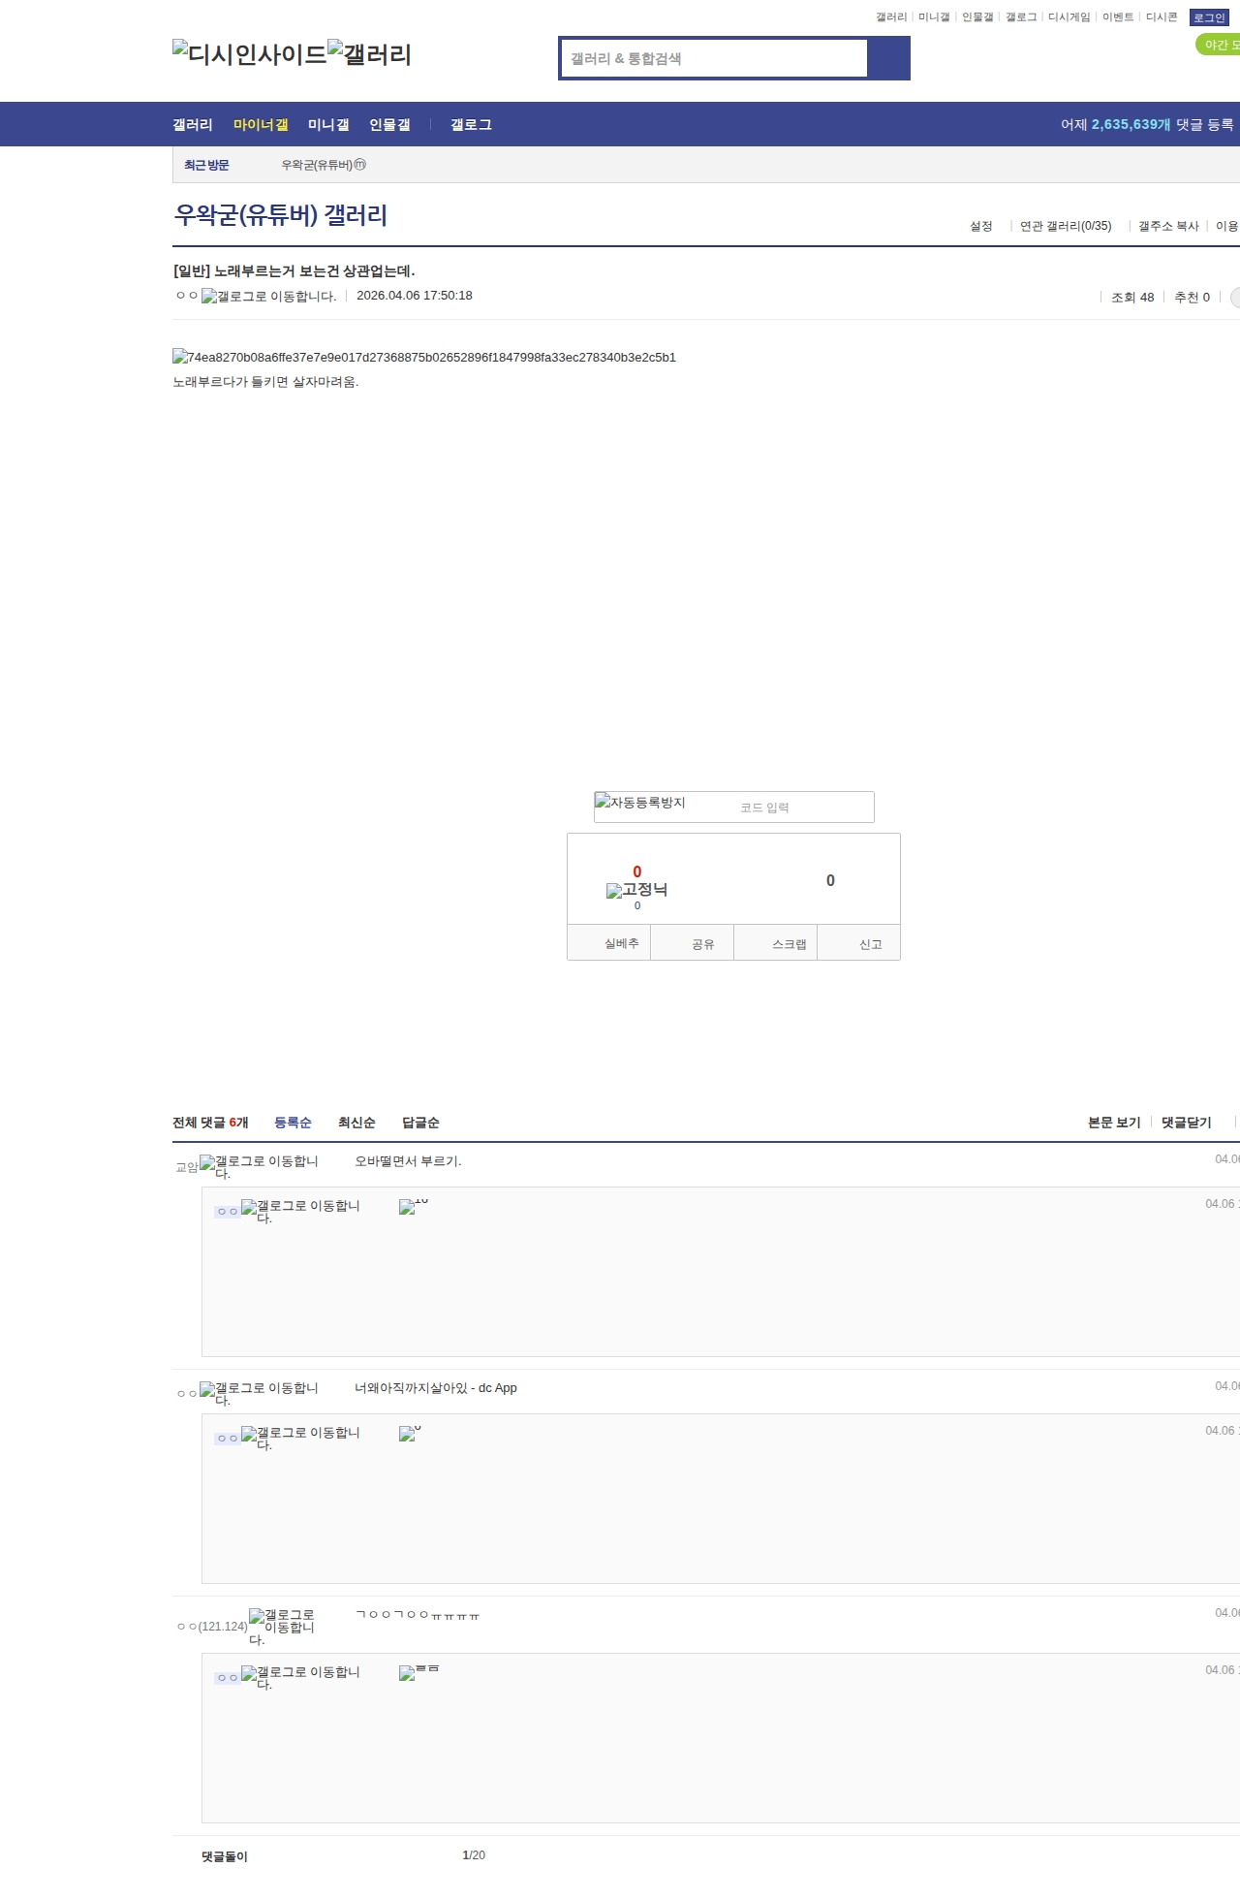Click the blue search button beside the search box
Screen dimensions: 1240x1900
[x=889, y=58]
